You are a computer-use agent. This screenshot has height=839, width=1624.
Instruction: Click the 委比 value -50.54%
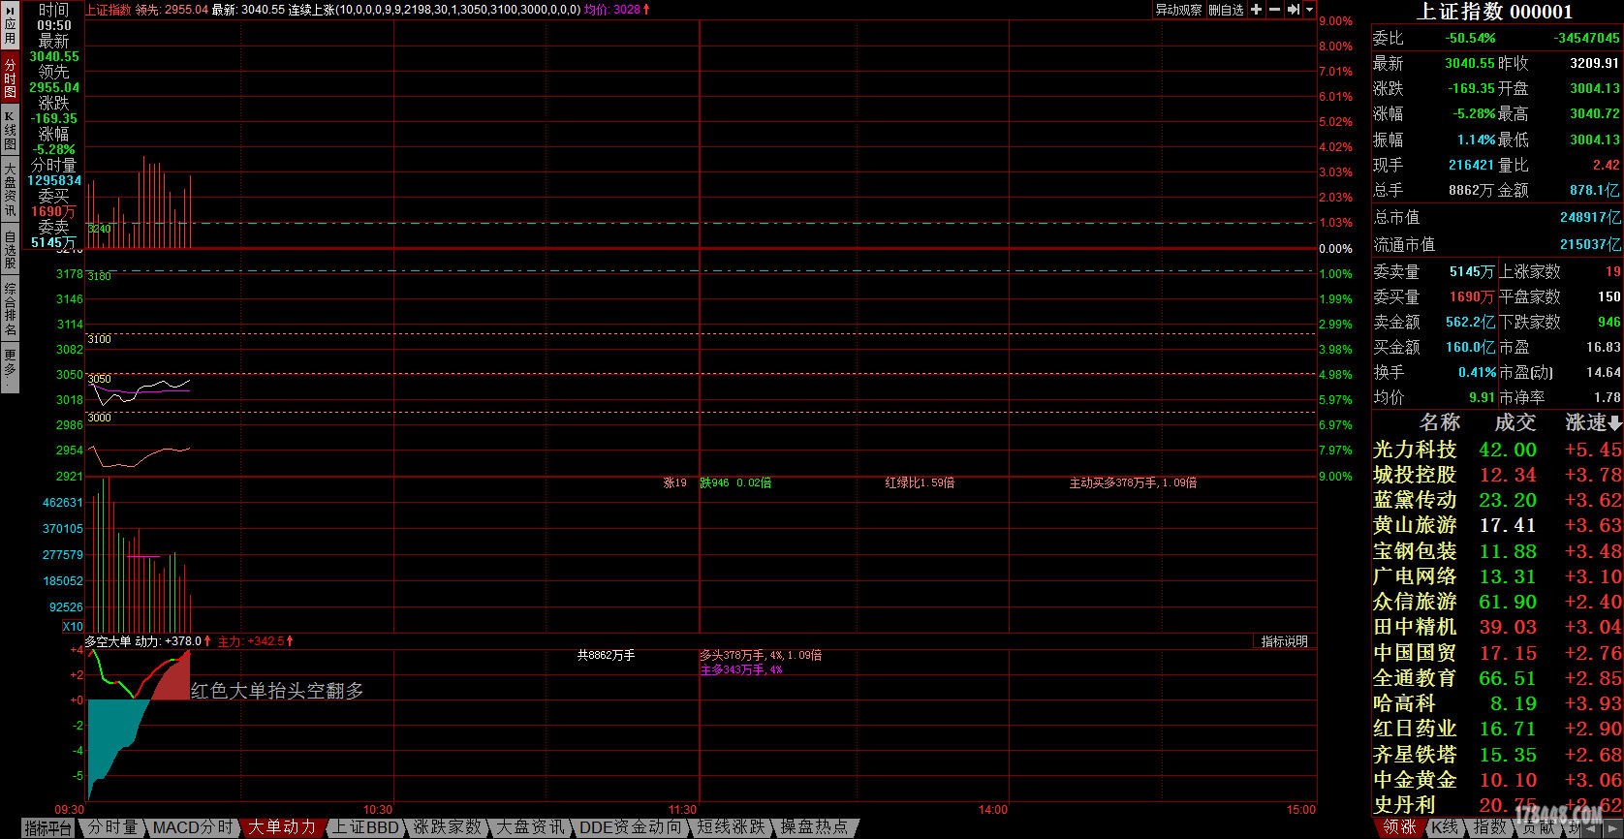coord(1470,38)
